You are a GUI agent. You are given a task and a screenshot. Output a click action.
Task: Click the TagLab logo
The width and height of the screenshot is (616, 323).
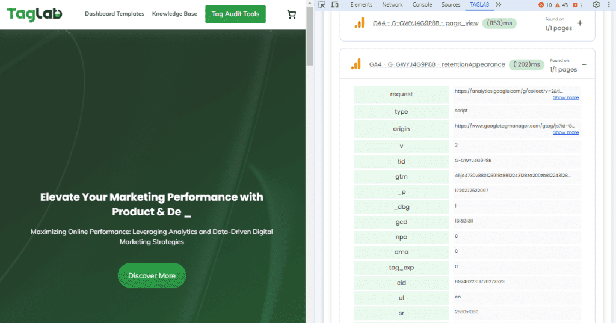coord(34,14)
